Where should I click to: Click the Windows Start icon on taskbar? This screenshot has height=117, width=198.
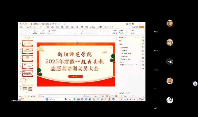pos(47,99)
